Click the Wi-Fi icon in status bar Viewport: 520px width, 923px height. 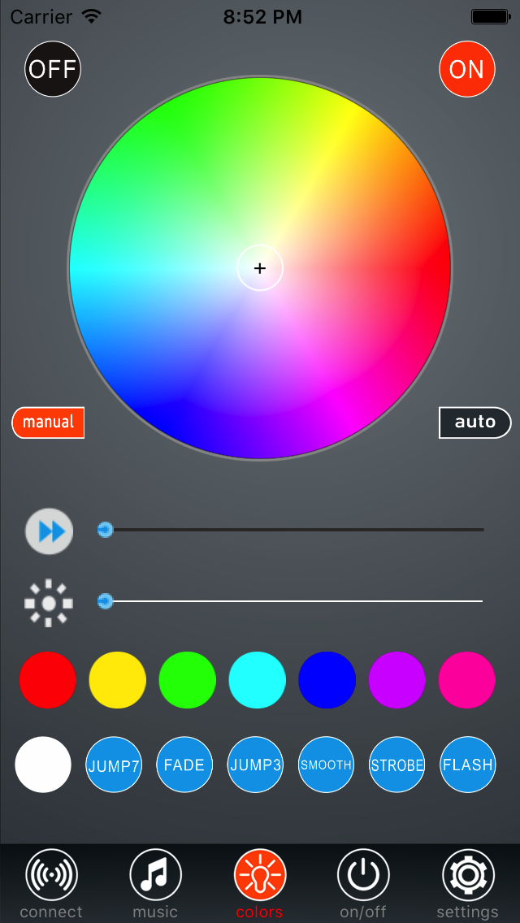[x=92, y=16]
